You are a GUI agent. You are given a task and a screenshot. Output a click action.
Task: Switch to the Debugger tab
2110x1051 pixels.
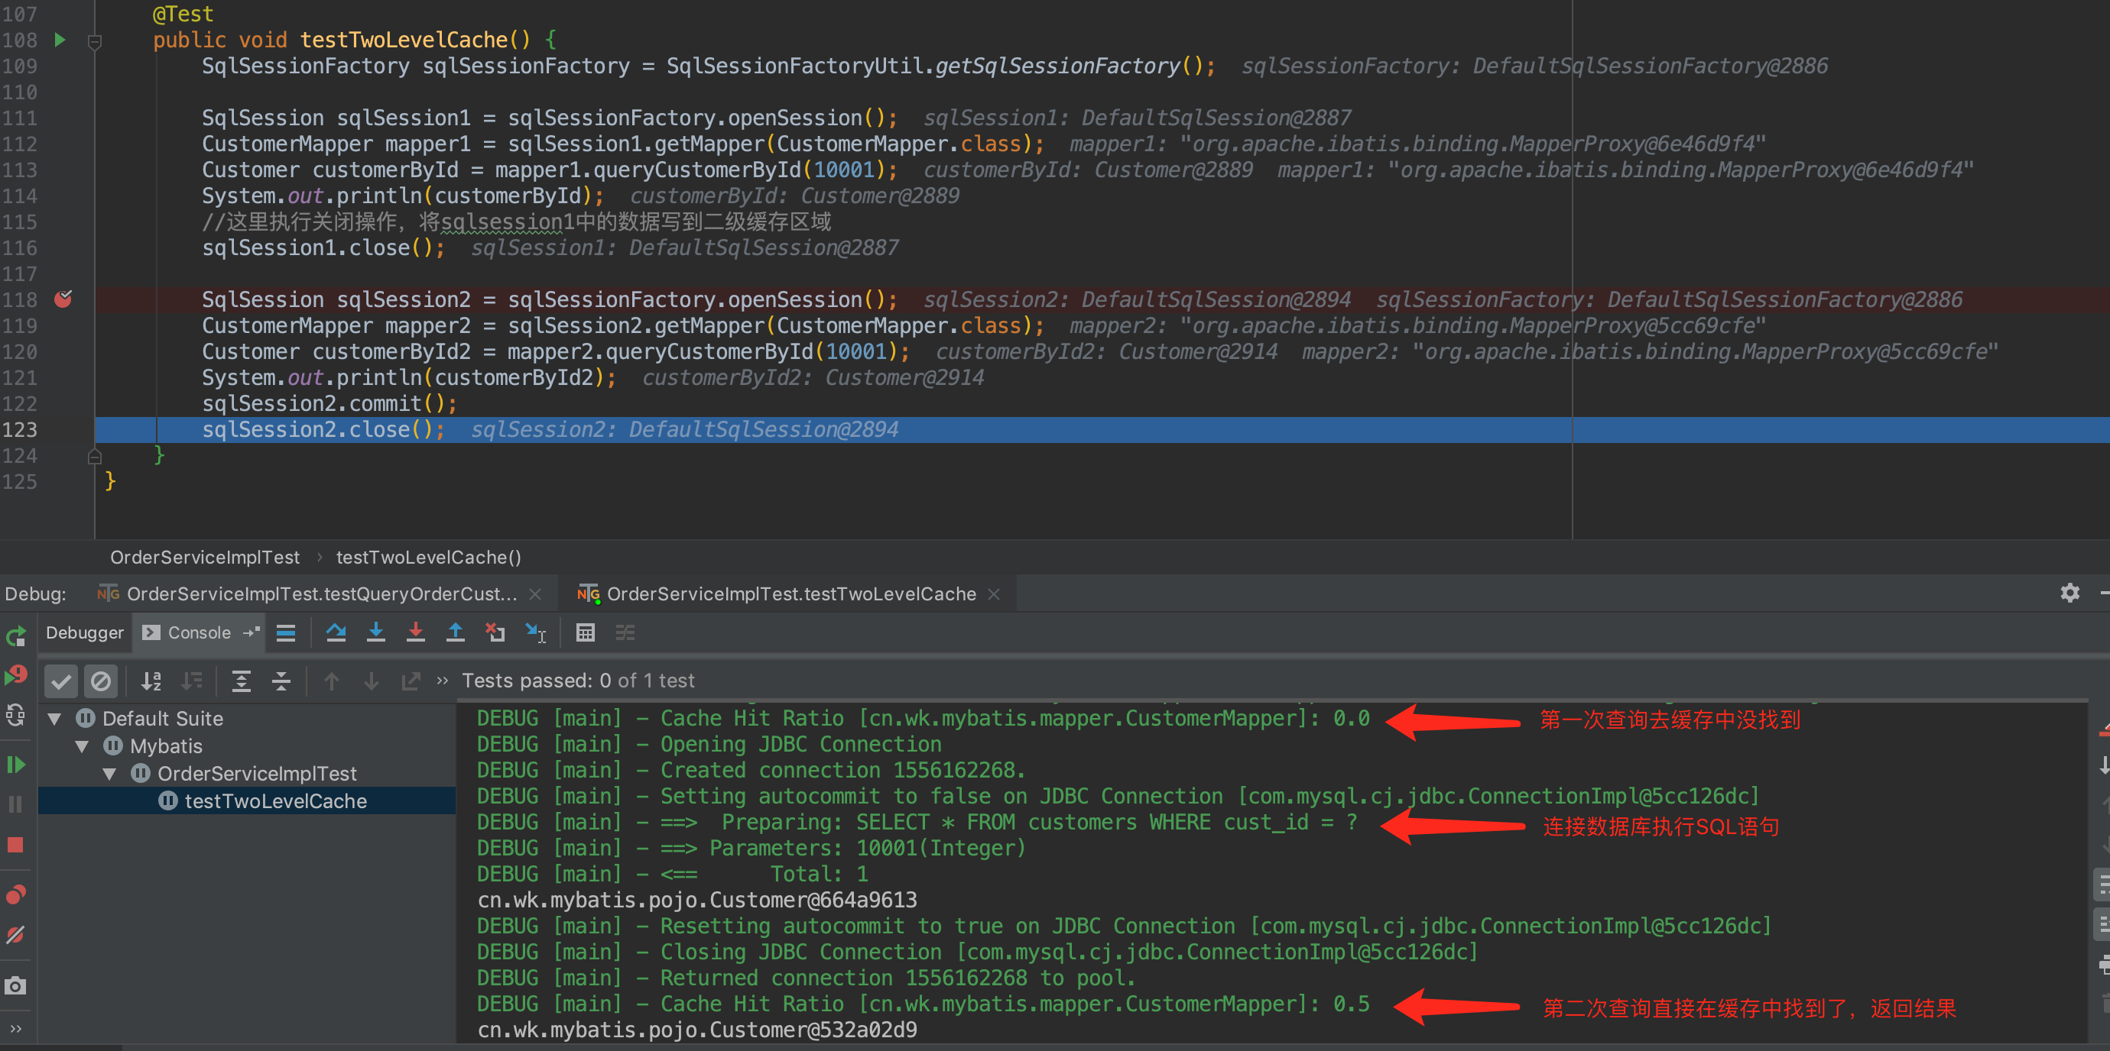84,632
